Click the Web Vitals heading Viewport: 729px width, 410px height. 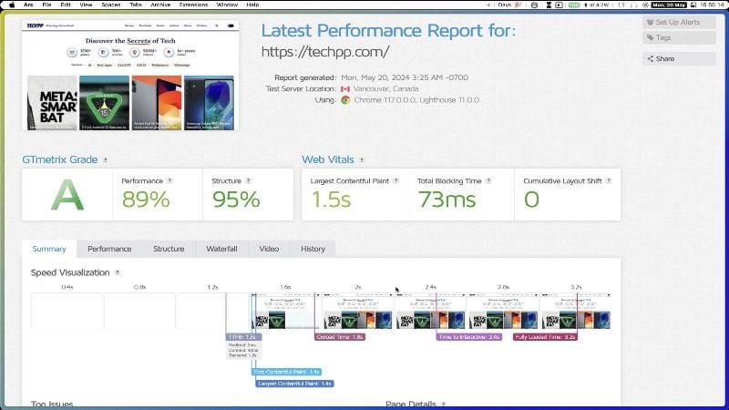328,160
